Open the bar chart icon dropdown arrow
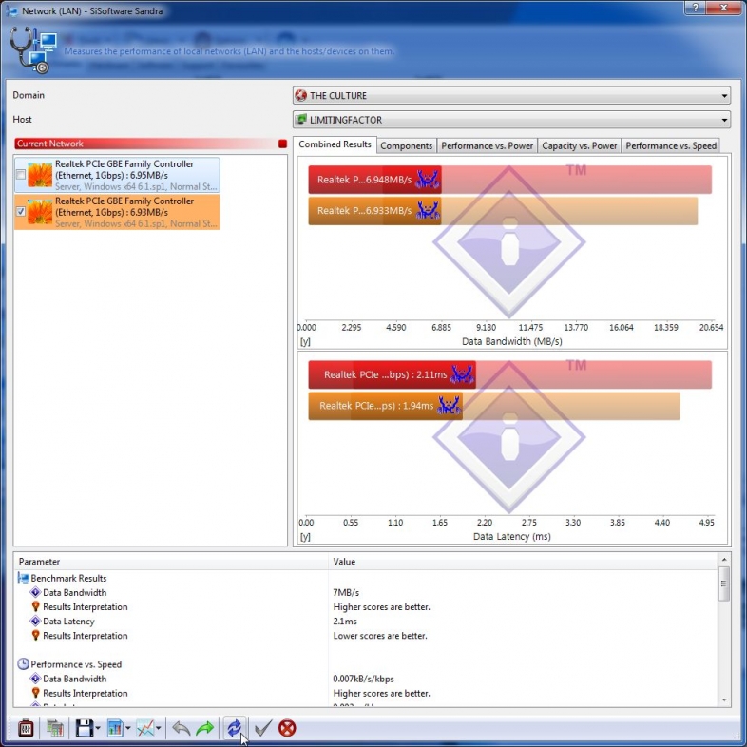This screenshot has width=747, height=747. tap(127, 728)
